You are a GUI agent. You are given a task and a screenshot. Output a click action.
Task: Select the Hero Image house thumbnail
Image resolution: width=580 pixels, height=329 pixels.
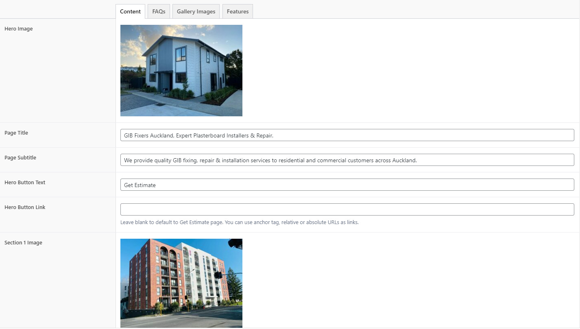coord(181,70)
